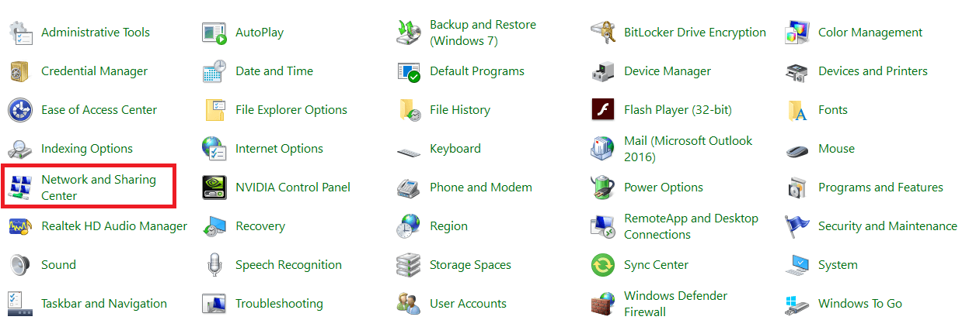Image resolution: width=969 pixels, height=327 pixels.
Task: Click the Windows To Go link
Action: [x=859, y=304]
